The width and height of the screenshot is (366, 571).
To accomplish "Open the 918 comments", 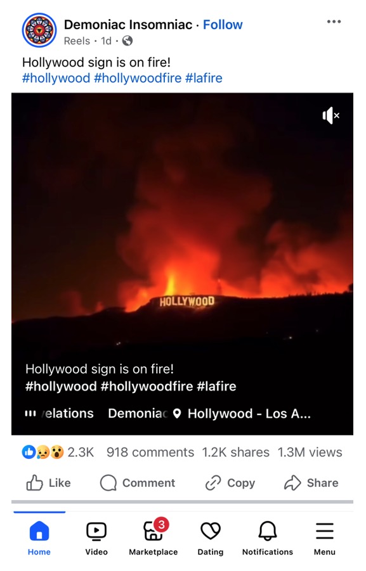I will click(x=150, y=452).
